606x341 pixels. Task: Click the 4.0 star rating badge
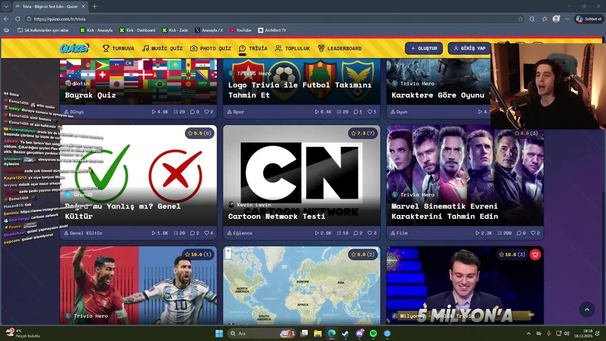526,134
